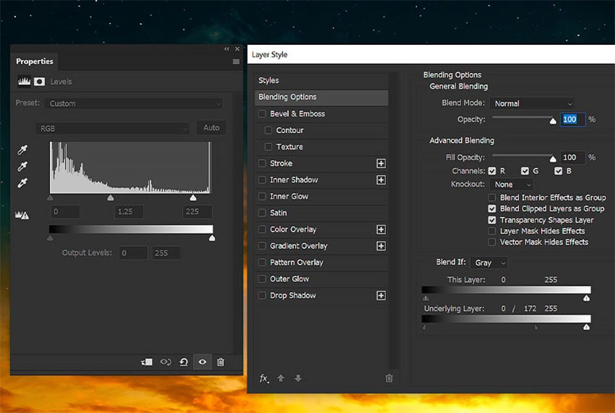
Task: Open the RGB channel dropdown
Action: (112, 129)
